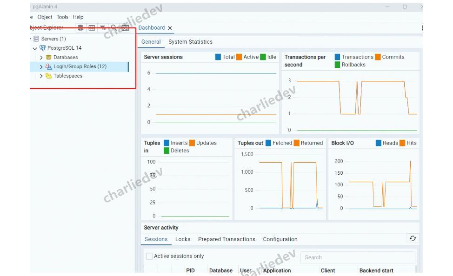This screenshot has width=453, height=276.
Task: Focus the sessions Search field
Action: (358, 257)
